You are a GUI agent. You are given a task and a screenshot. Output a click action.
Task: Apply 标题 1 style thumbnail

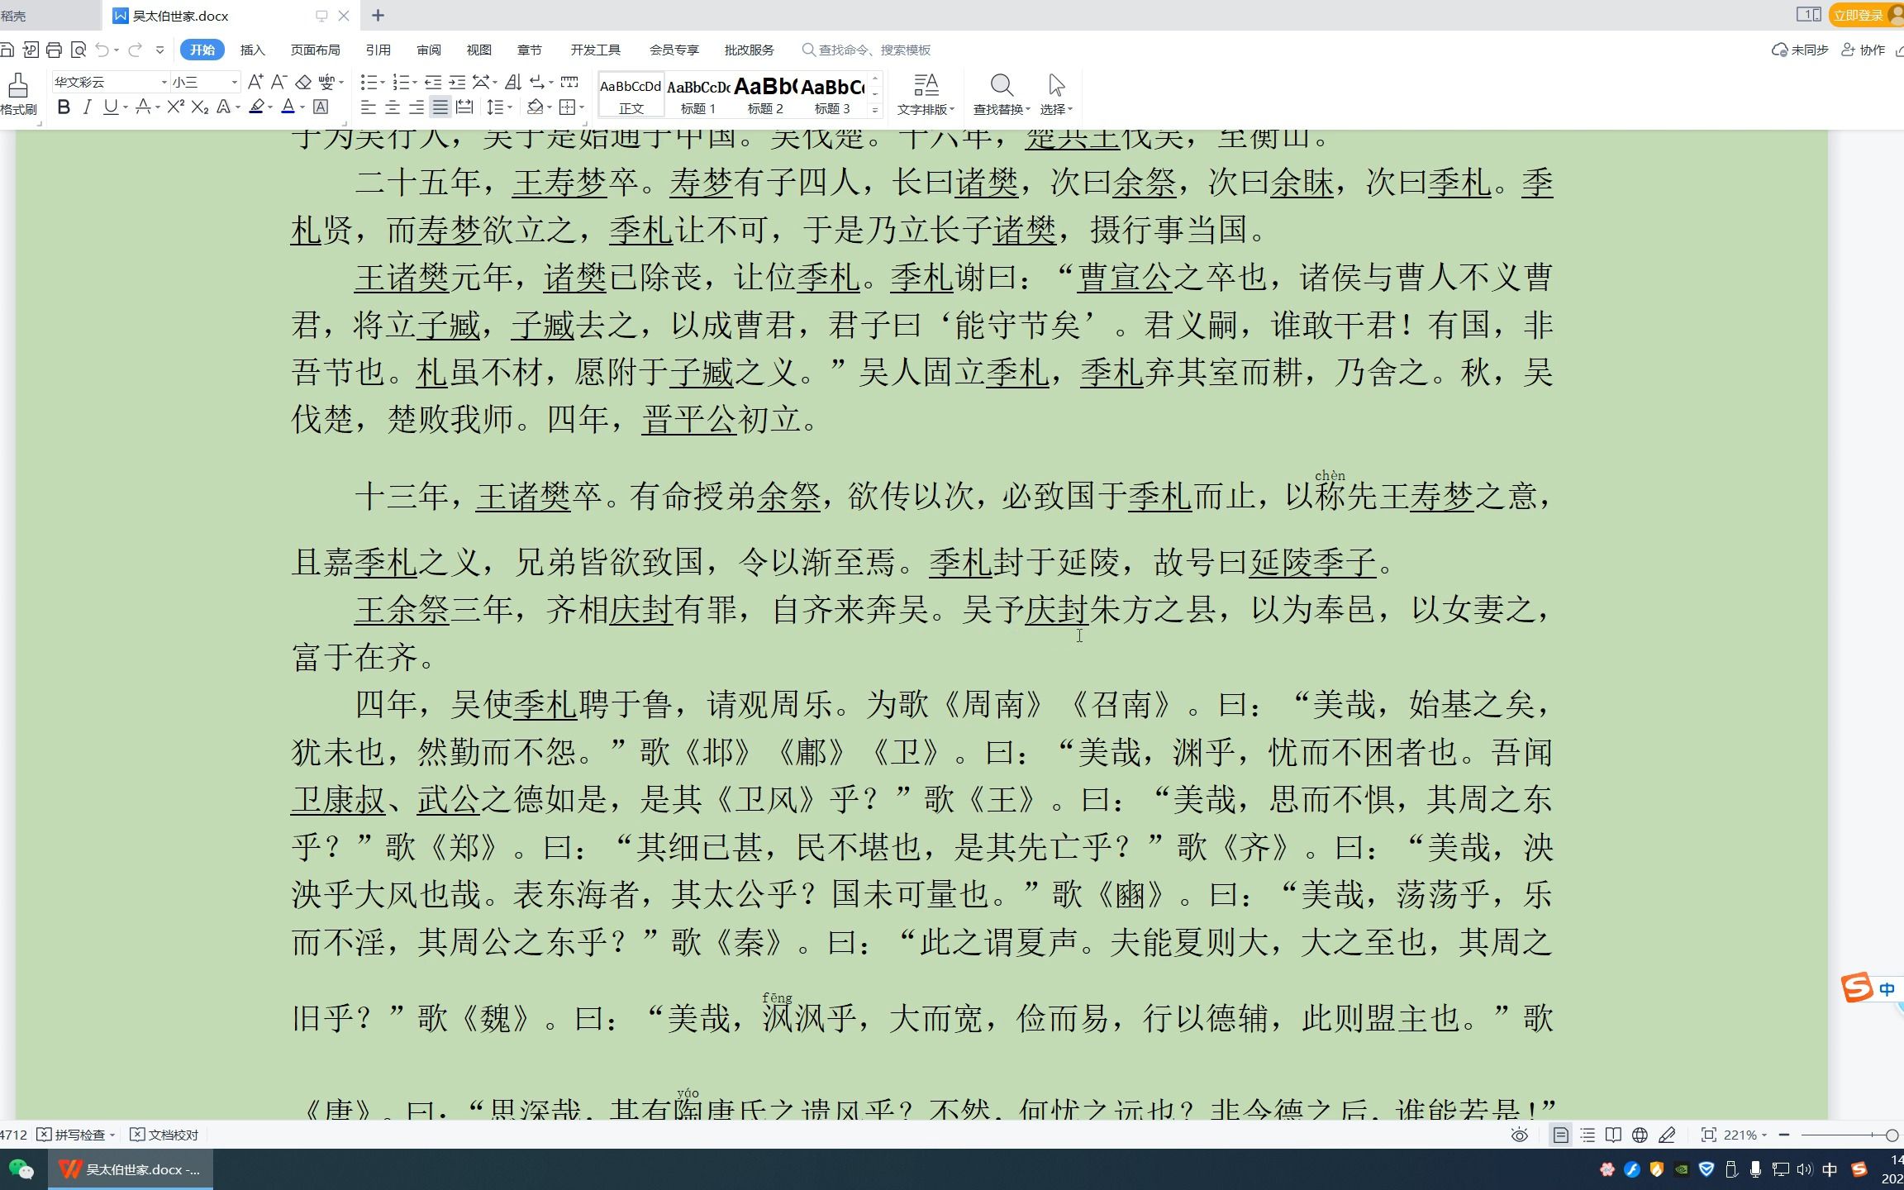pos(698,95)
